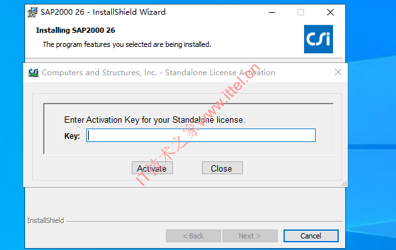Minimize the InstallShield Wizard window
Viewport: 396px width, 250px height.
272,12
